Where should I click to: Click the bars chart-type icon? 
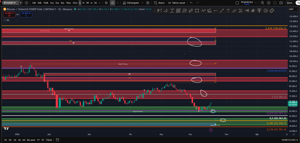107,3
